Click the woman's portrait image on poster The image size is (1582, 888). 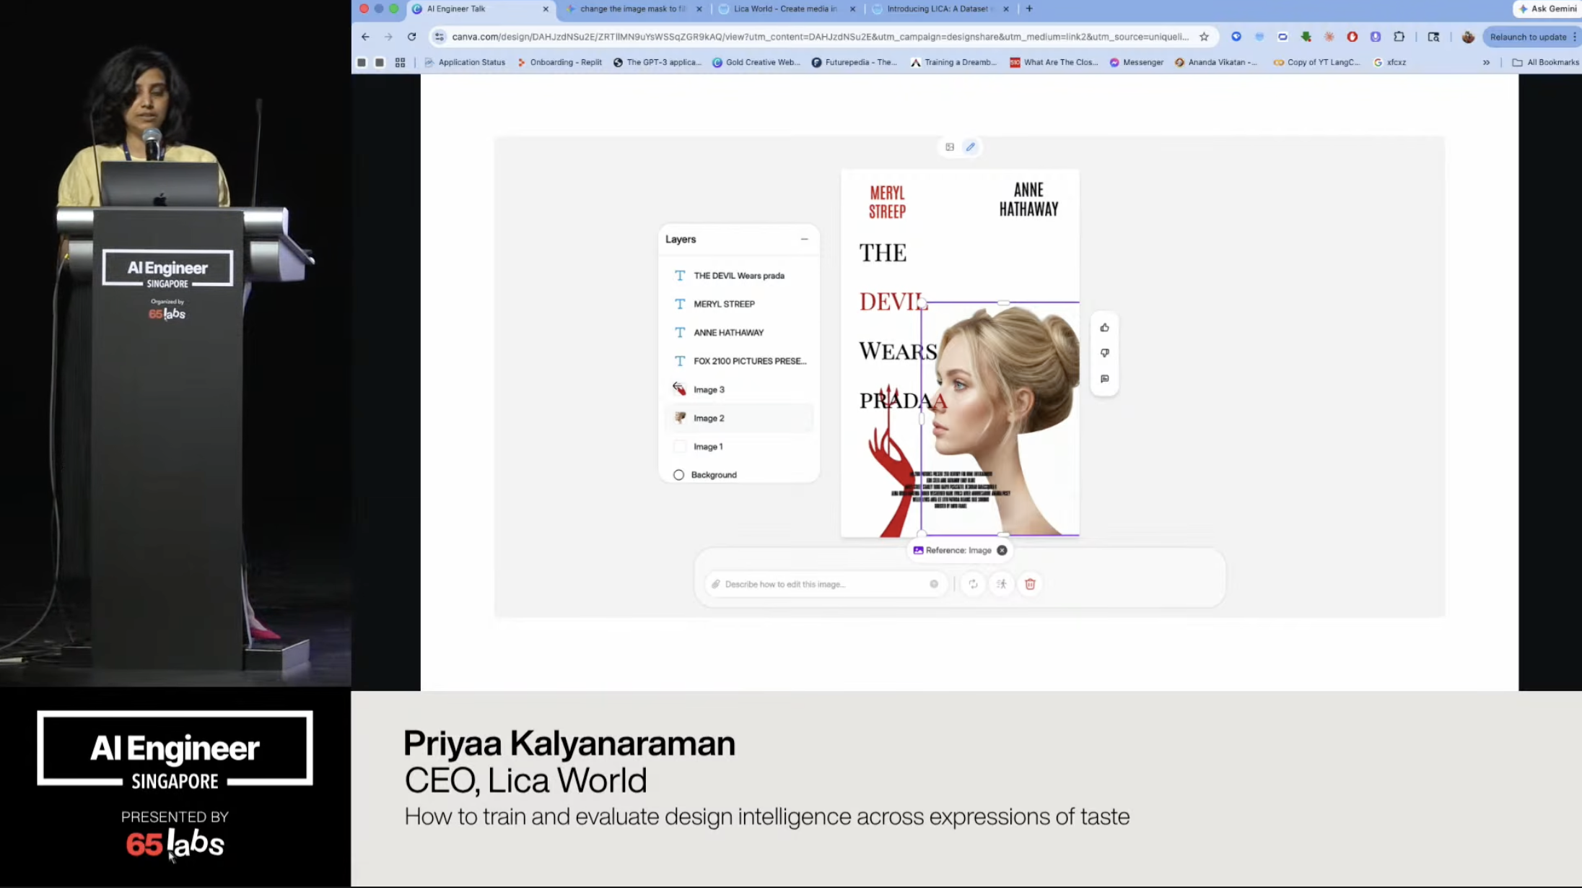(x=1000, y=419)
